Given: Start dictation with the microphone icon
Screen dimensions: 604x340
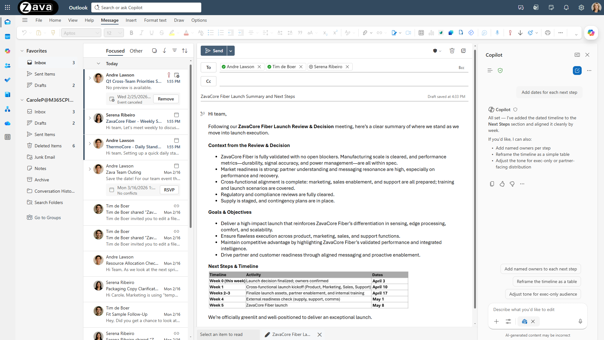Looking at the screenshot, I should [497, 32].
